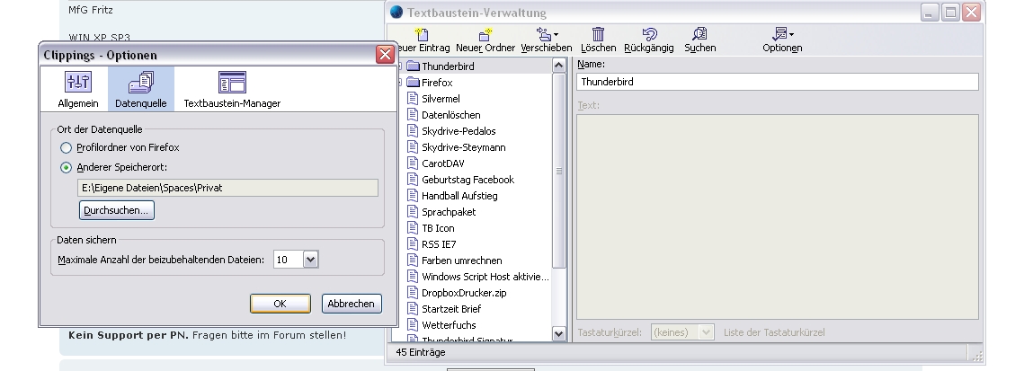Click the window resize grip
This screenshot has width=1024, height=371.
[x=977, y=356]
